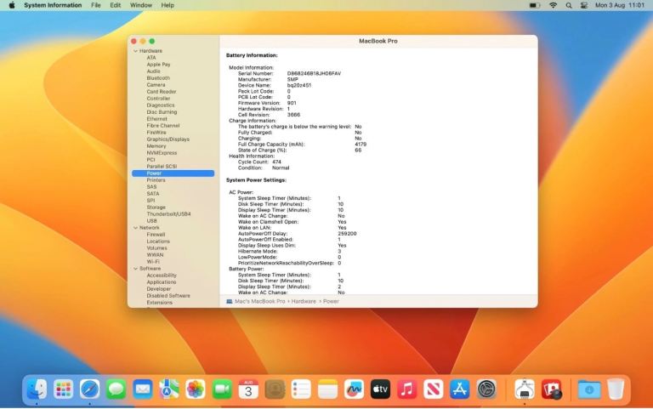Screen dimensions: 653x409
Task: Open the Notes app in the Dock
Action: coord(327,389)
